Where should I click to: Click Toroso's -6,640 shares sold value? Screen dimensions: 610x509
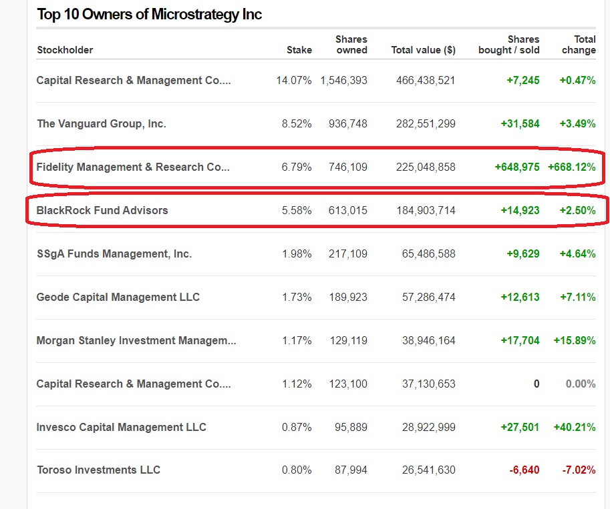(x=524, y=470)
